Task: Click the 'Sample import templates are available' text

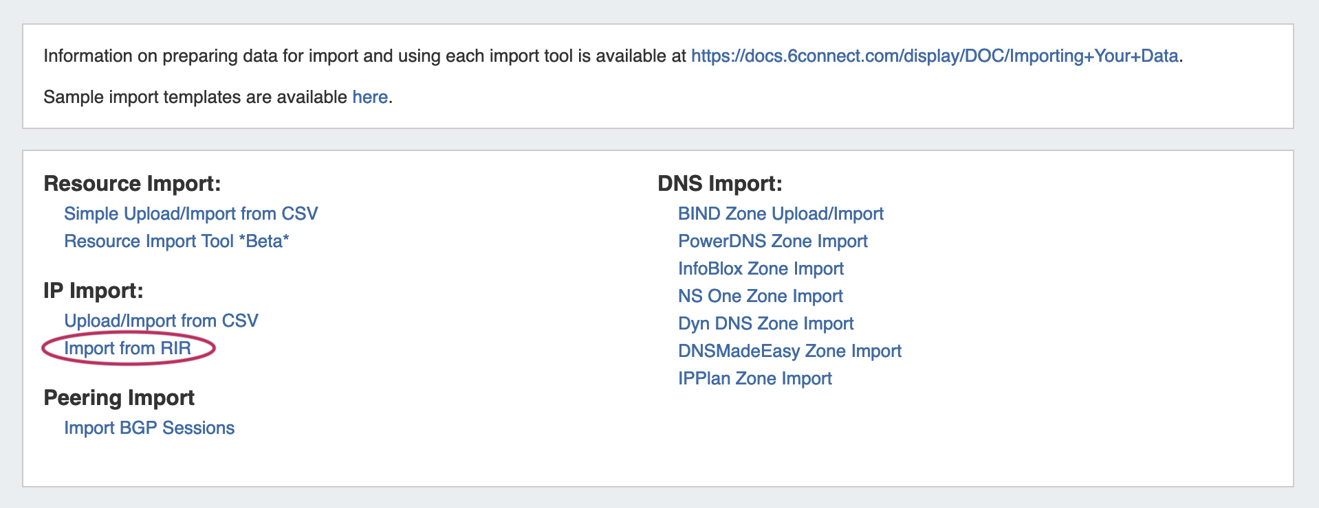Action: pos(195,97)
